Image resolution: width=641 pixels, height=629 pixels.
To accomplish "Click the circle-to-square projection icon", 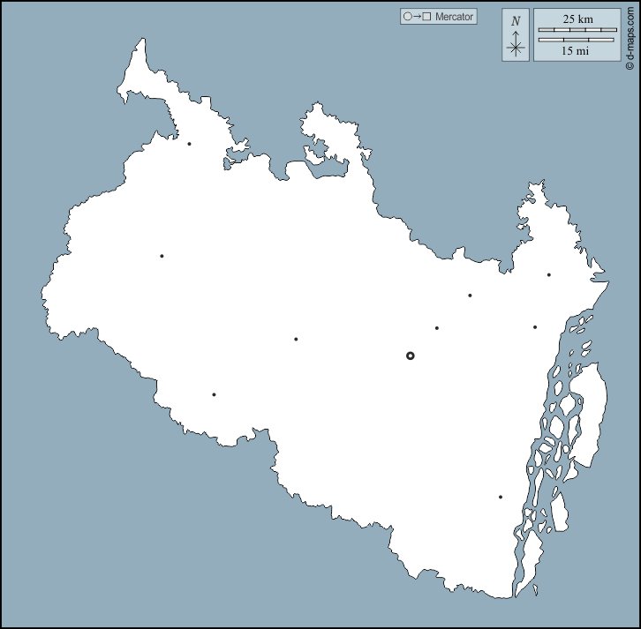I will tap(418, 17).
